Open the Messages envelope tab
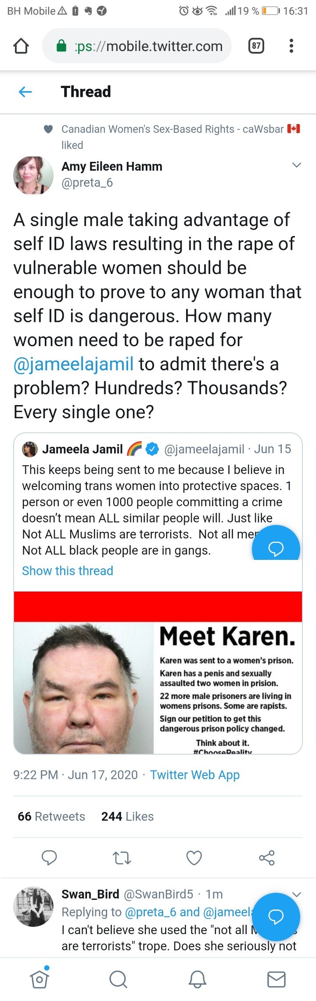The height and width of the screenshot is (1001, 316). click(276, 979)
